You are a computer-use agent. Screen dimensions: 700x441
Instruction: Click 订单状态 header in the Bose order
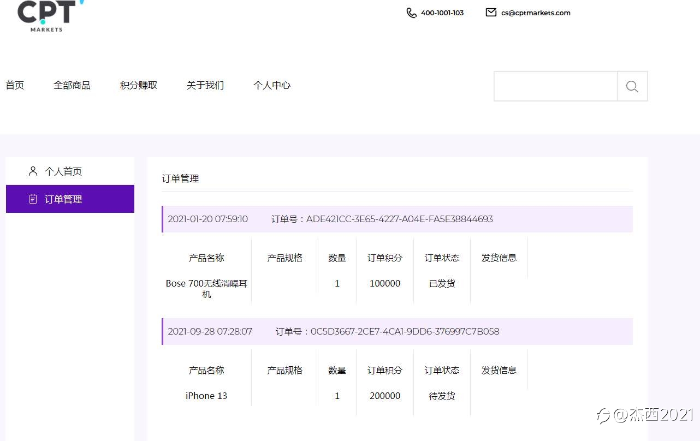(x=442, y=258)
